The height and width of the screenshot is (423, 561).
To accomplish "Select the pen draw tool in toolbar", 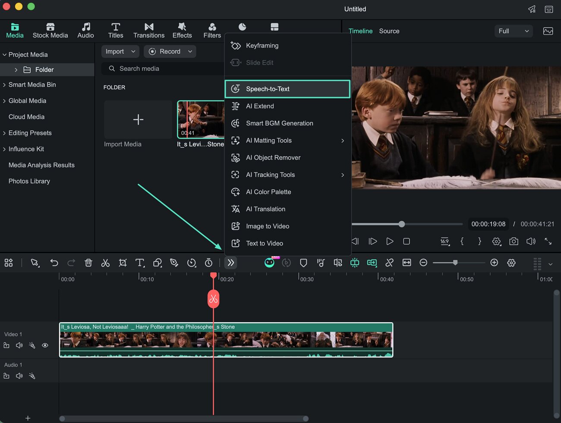I will pos(174,263).
